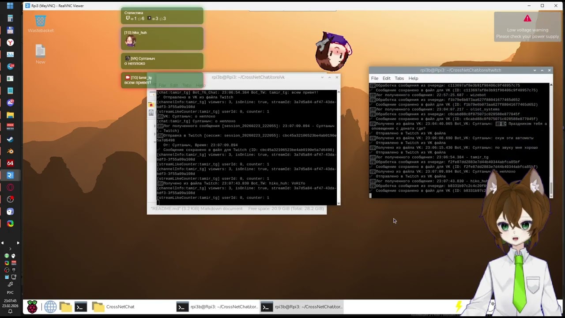Switch to the second rpi3b@Rpi3 terminal task
565x318 pixels.
(301, 307)
